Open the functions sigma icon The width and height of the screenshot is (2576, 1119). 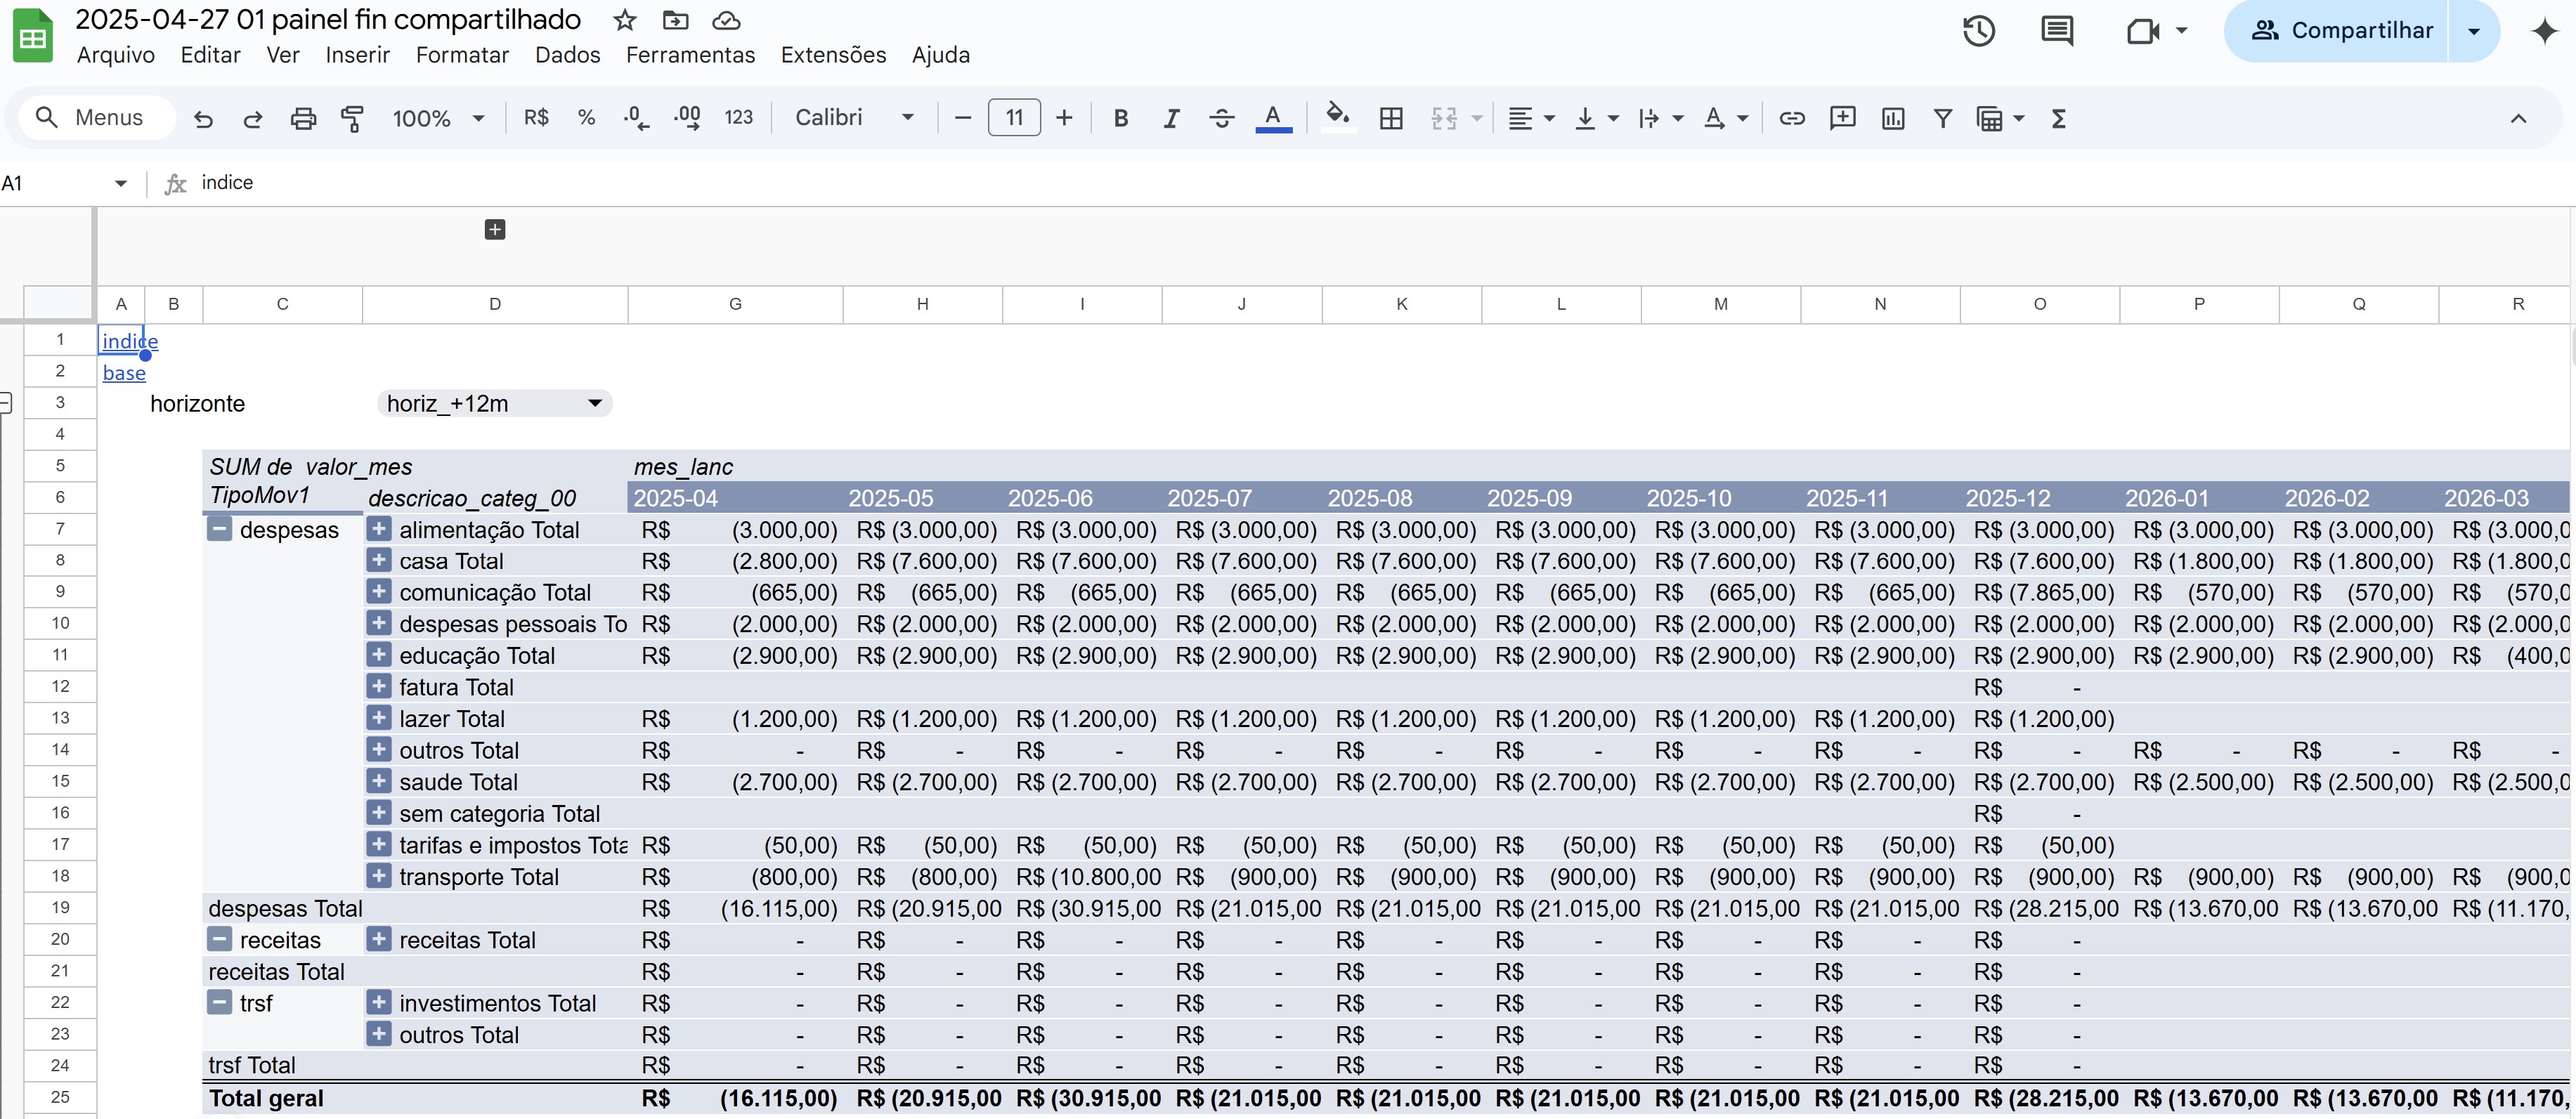pos(2059,118)
